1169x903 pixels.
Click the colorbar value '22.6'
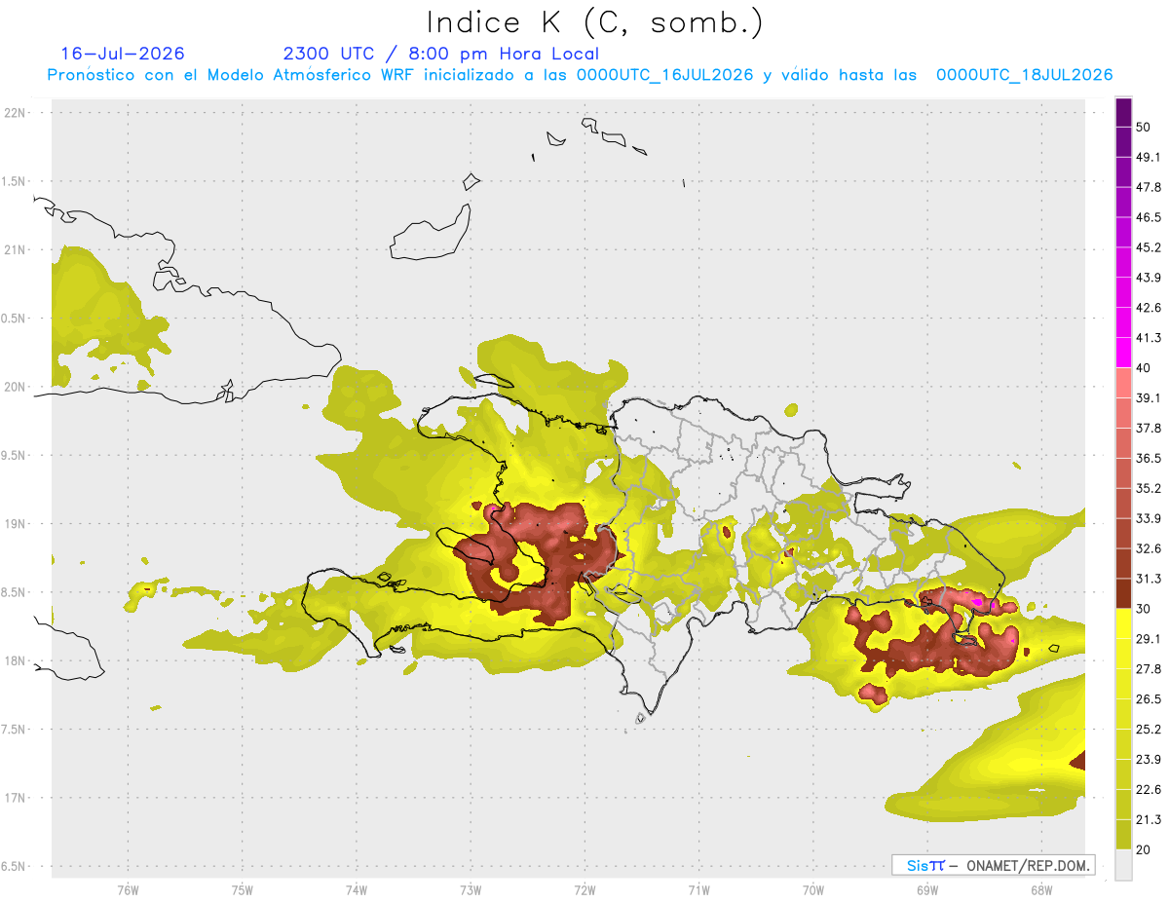pyautogui.click(x=1149, y=790)
